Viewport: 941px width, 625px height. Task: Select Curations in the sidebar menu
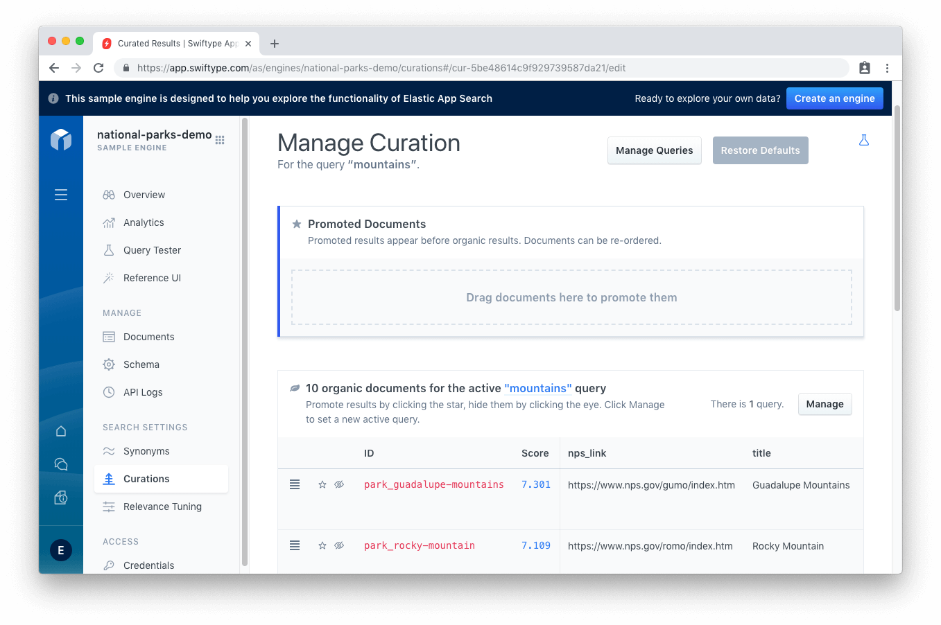tap(147, 478)
